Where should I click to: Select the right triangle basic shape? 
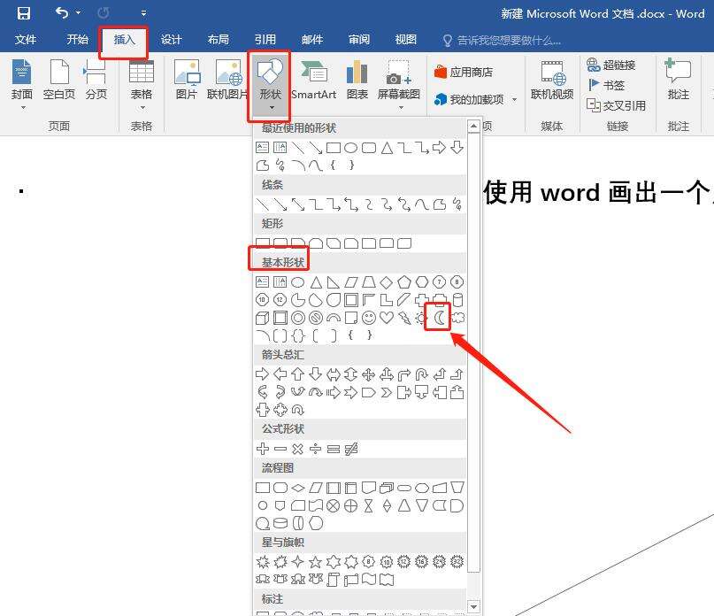pos(334,282)
